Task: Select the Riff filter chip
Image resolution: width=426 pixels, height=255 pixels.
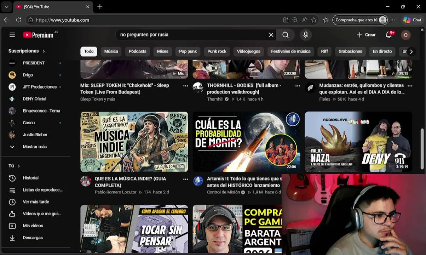Action: [x=324, y=51]
